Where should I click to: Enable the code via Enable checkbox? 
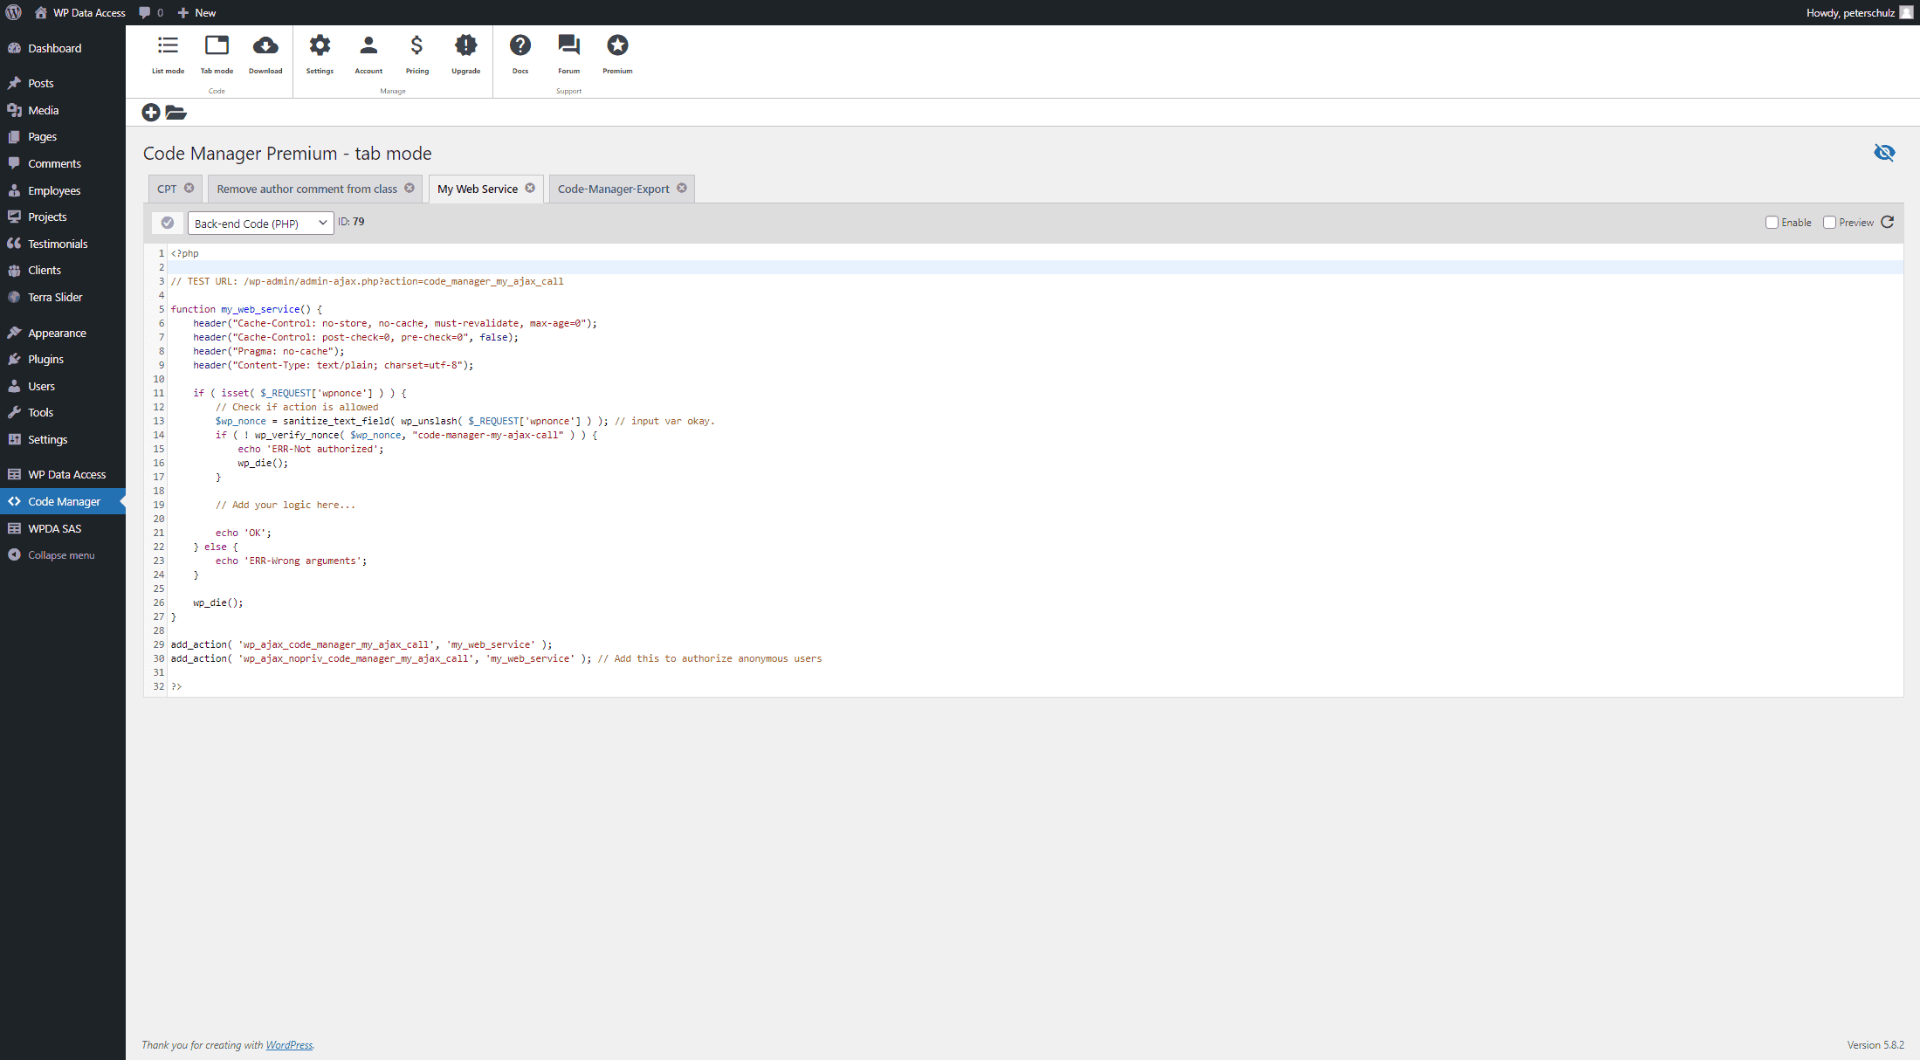pos(1772,223)
